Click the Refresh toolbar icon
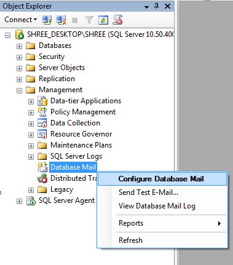233x265 pixels. click(103, 20)
